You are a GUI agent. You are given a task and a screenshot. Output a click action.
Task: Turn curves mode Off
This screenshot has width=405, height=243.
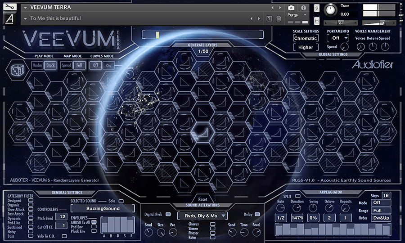tap(95, 65)
